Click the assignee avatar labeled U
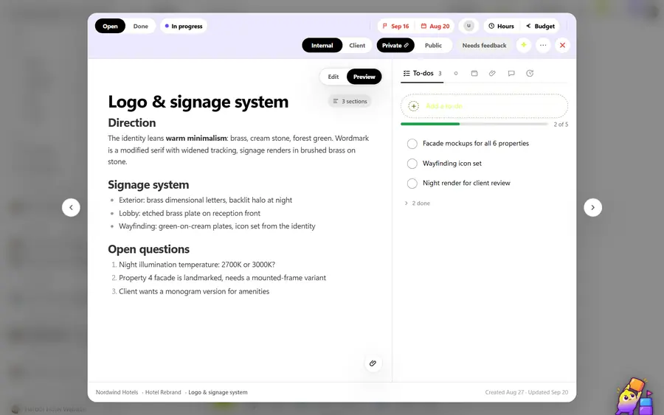Image resolution: width=664 pixels, height=415 pixels. click(x=468, y=26)
